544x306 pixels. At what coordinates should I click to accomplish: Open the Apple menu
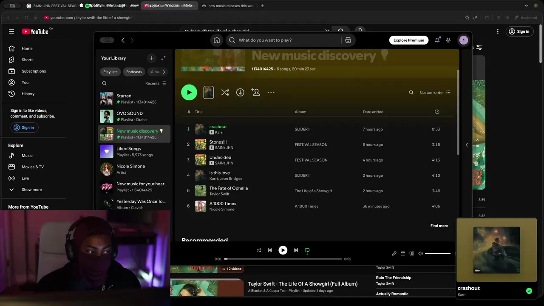[x=82, y=6]
